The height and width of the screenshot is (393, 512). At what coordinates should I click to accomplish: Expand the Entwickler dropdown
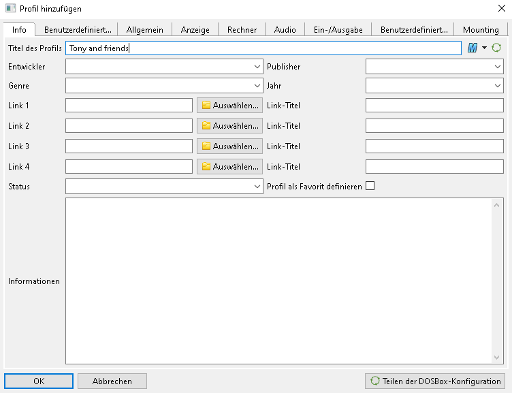pos(257,67)
